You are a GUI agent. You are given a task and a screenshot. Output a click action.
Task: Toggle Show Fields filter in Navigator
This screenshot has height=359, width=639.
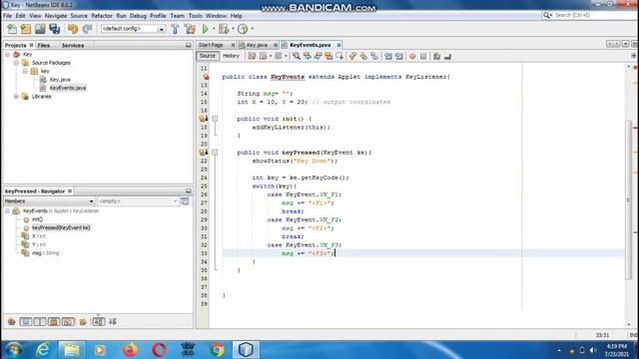click(x=26, y=322)
